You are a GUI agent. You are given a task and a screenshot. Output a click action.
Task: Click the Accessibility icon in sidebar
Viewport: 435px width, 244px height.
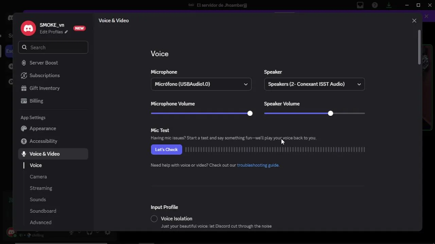(x=24, y=141)
